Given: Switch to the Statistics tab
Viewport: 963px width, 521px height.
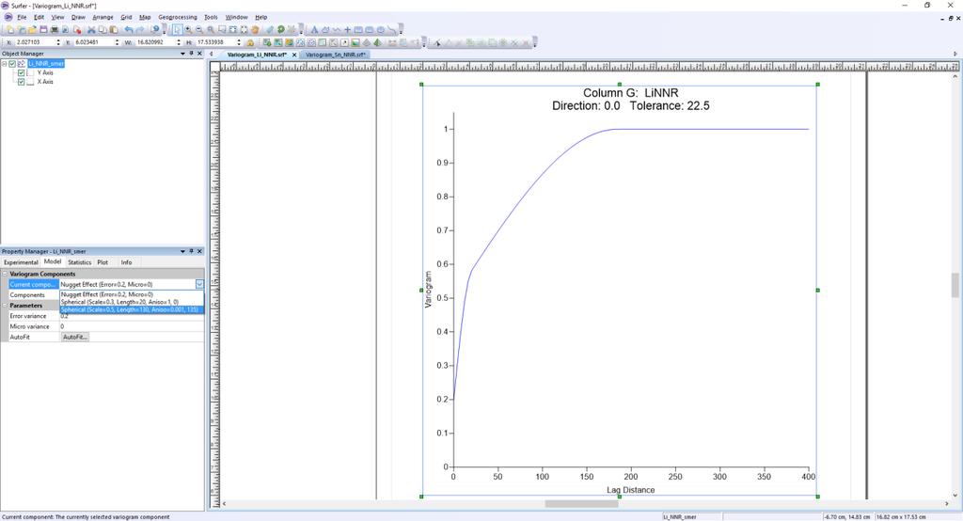Looking at the screenshot, I should click(x=79, y=262).
